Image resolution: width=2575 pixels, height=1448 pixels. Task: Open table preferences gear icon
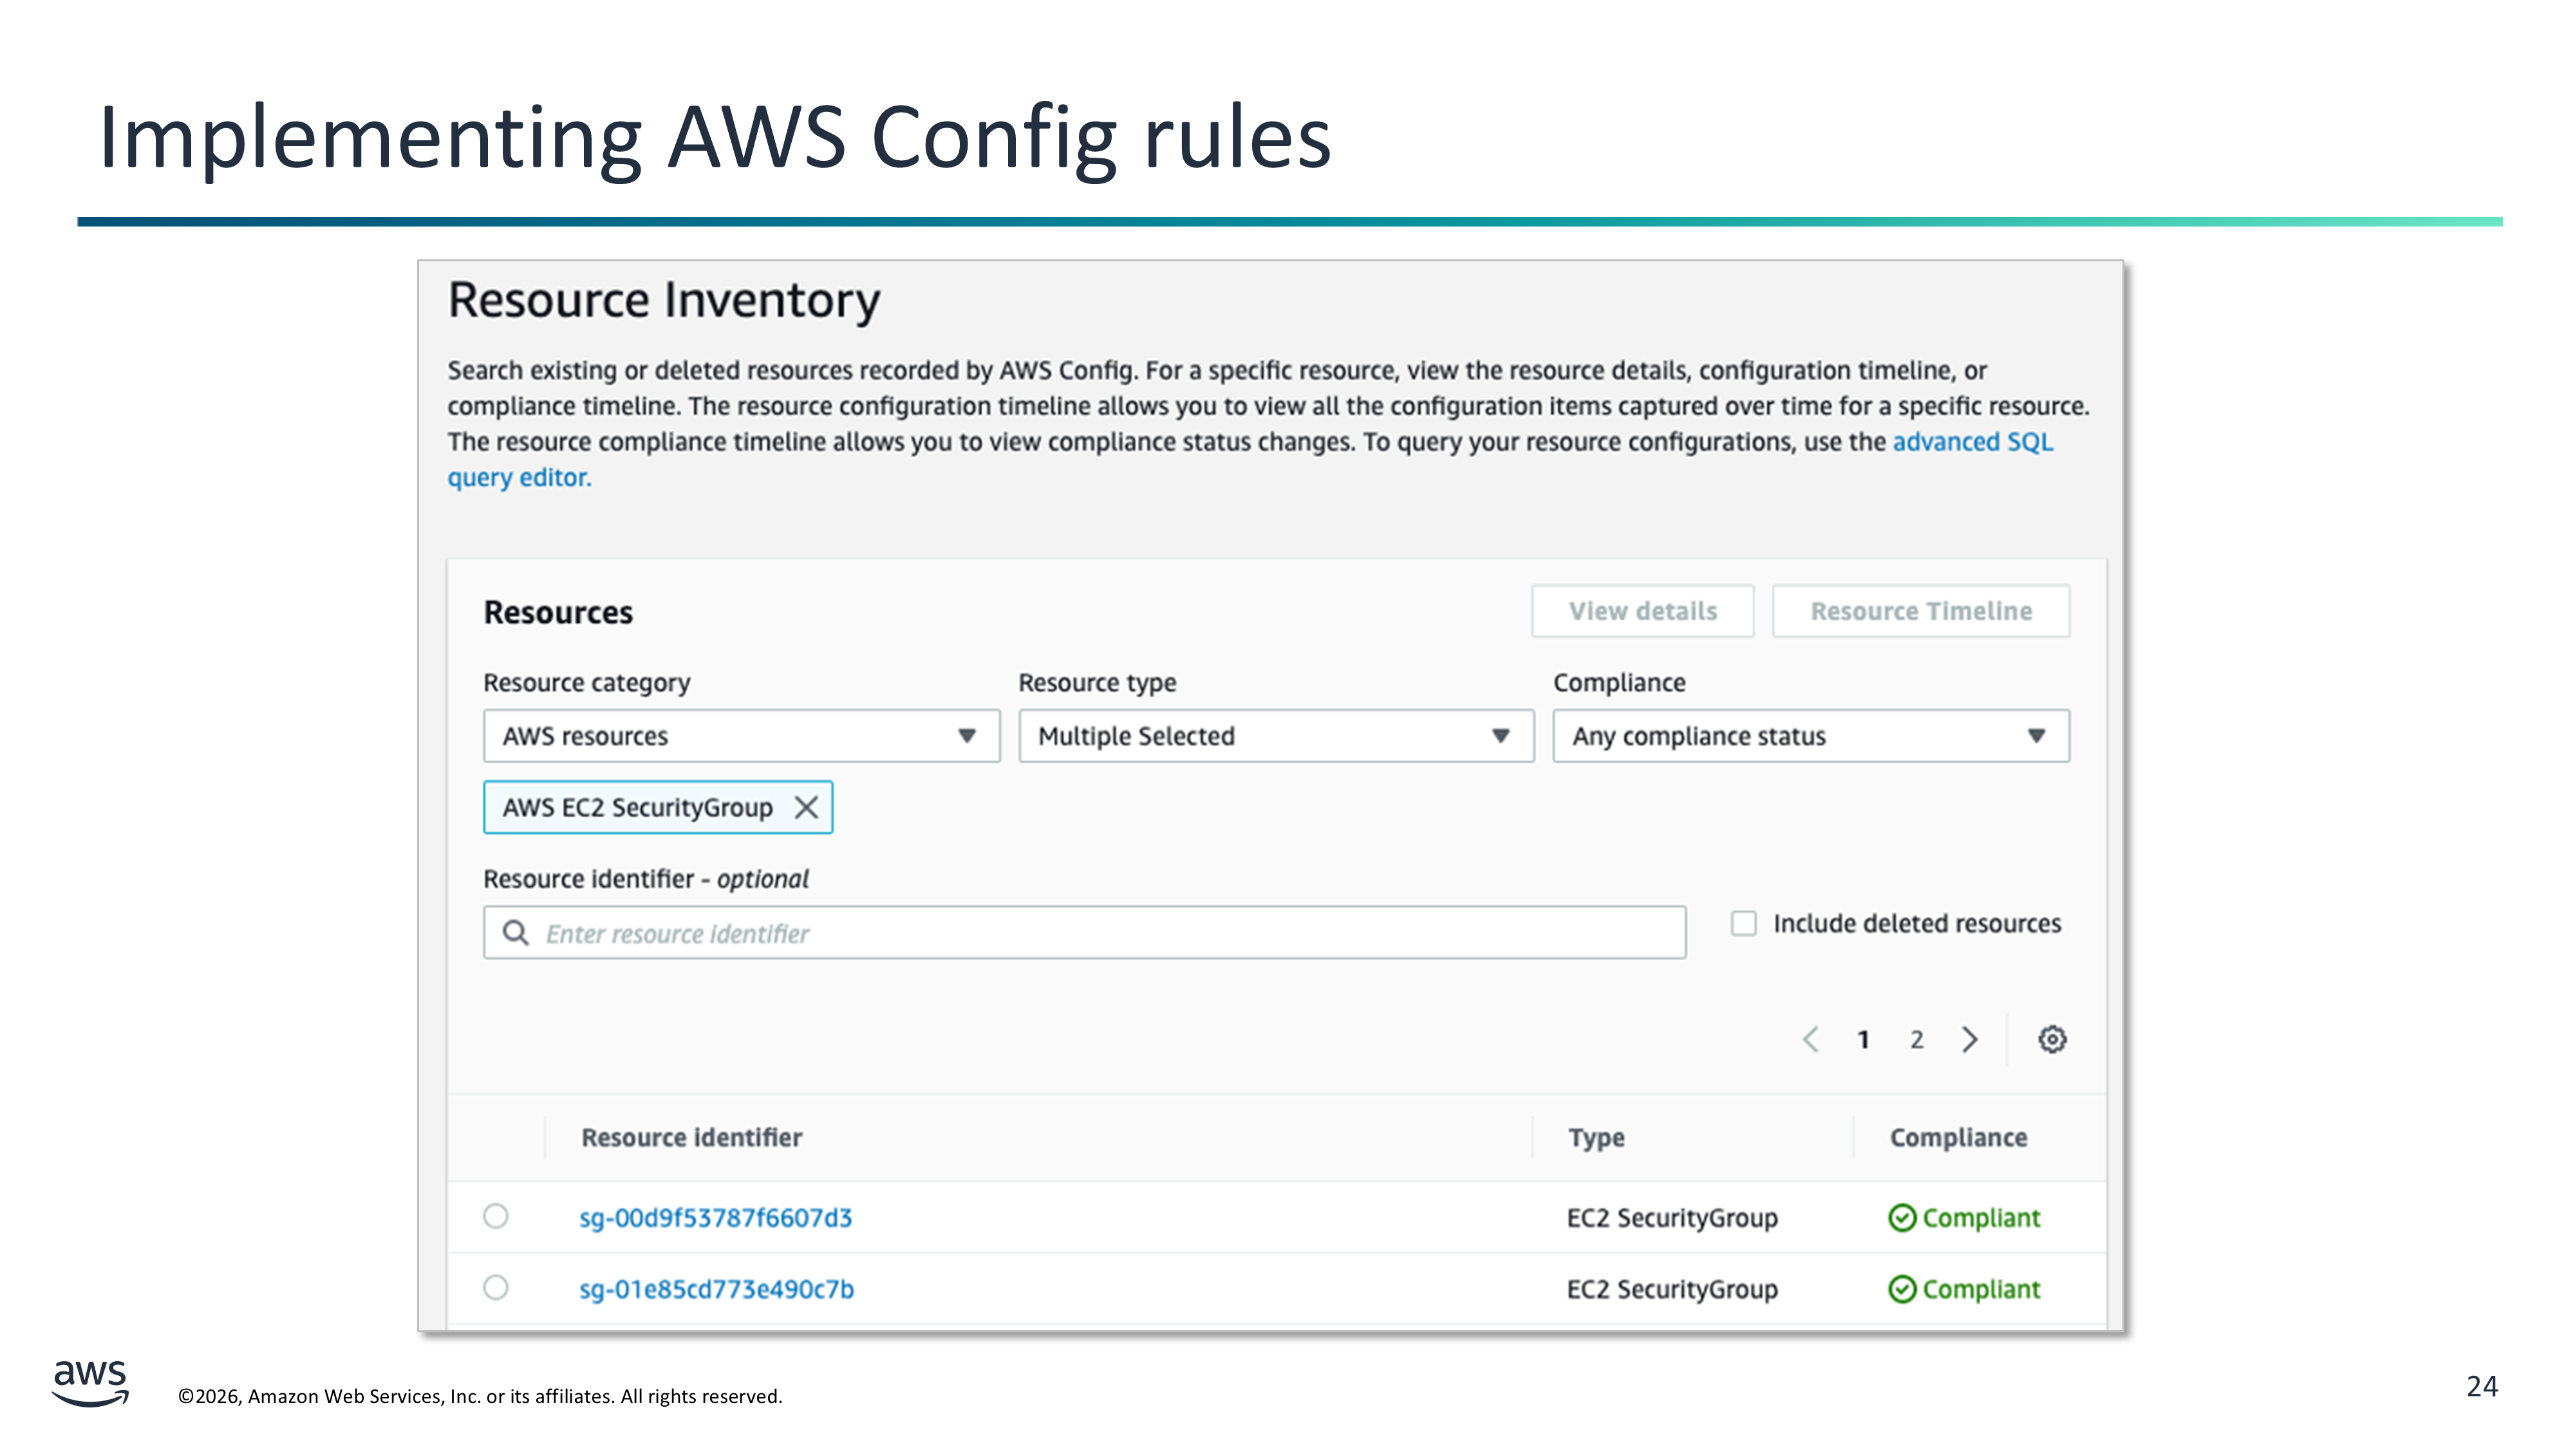pos(2051,1039)
